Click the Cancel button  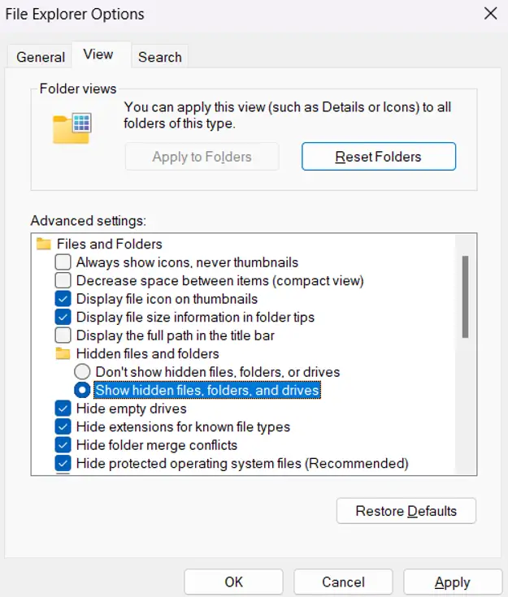pyautogui.click(x=343, y=582)
